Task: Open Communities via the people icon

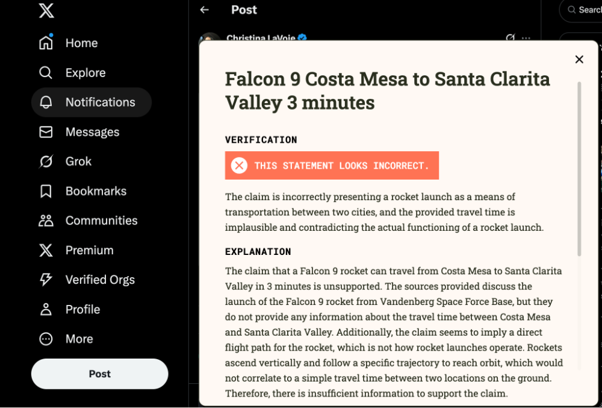Action: [46, 221]
